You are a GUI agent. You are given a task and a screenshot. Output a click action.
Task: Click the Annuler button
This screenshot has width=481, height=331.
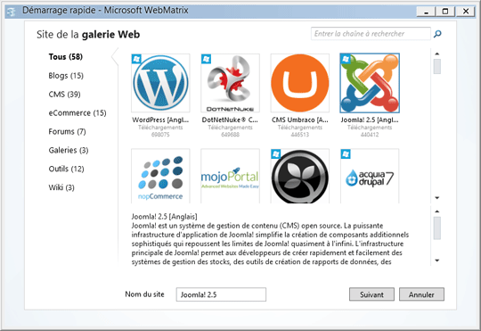tap(421, 294)
